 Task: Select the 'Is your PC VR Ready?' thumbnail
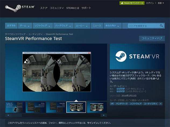15,107
